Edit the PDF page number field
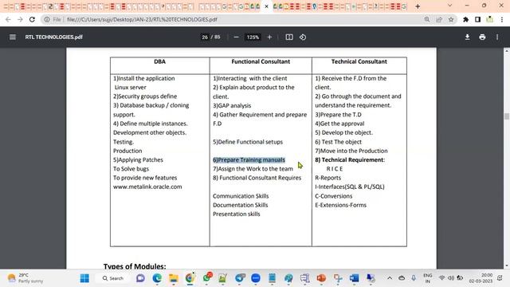This screenshot has height=287, width=510. [205, 37]
